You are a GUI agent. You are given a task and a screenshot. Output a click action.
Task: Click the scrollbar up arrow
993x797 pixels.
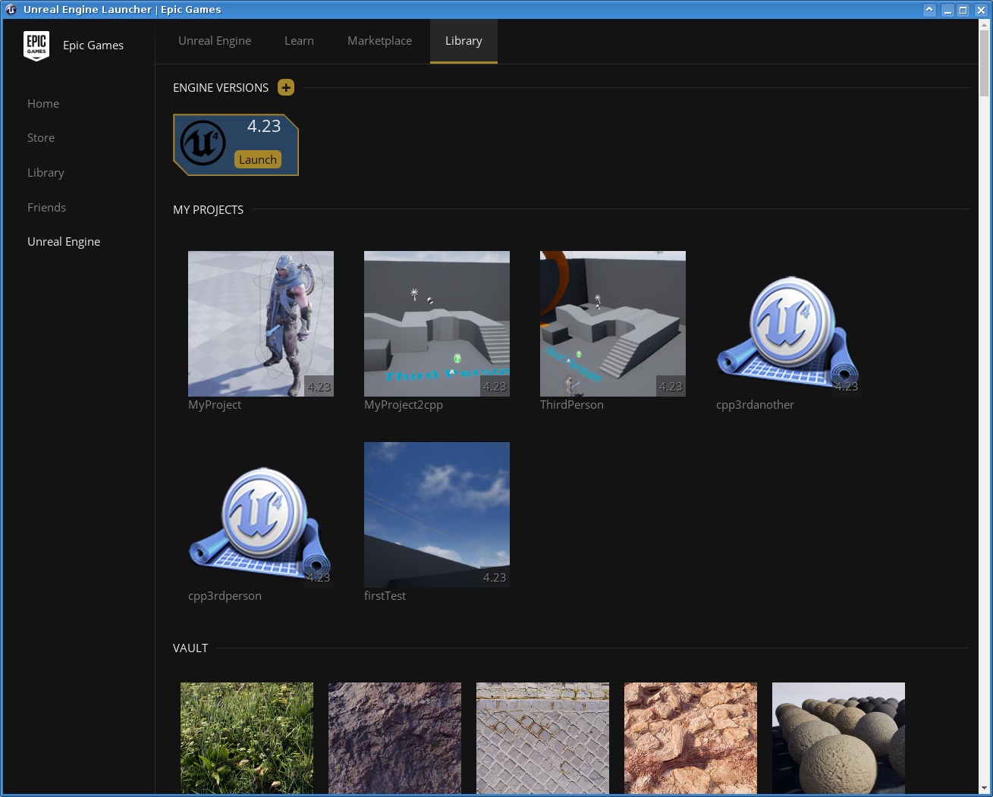pos(985,24)
